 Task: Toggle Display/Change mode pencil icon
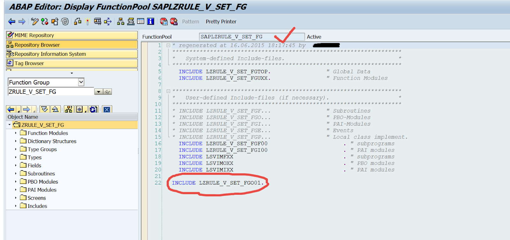point(35,21)
